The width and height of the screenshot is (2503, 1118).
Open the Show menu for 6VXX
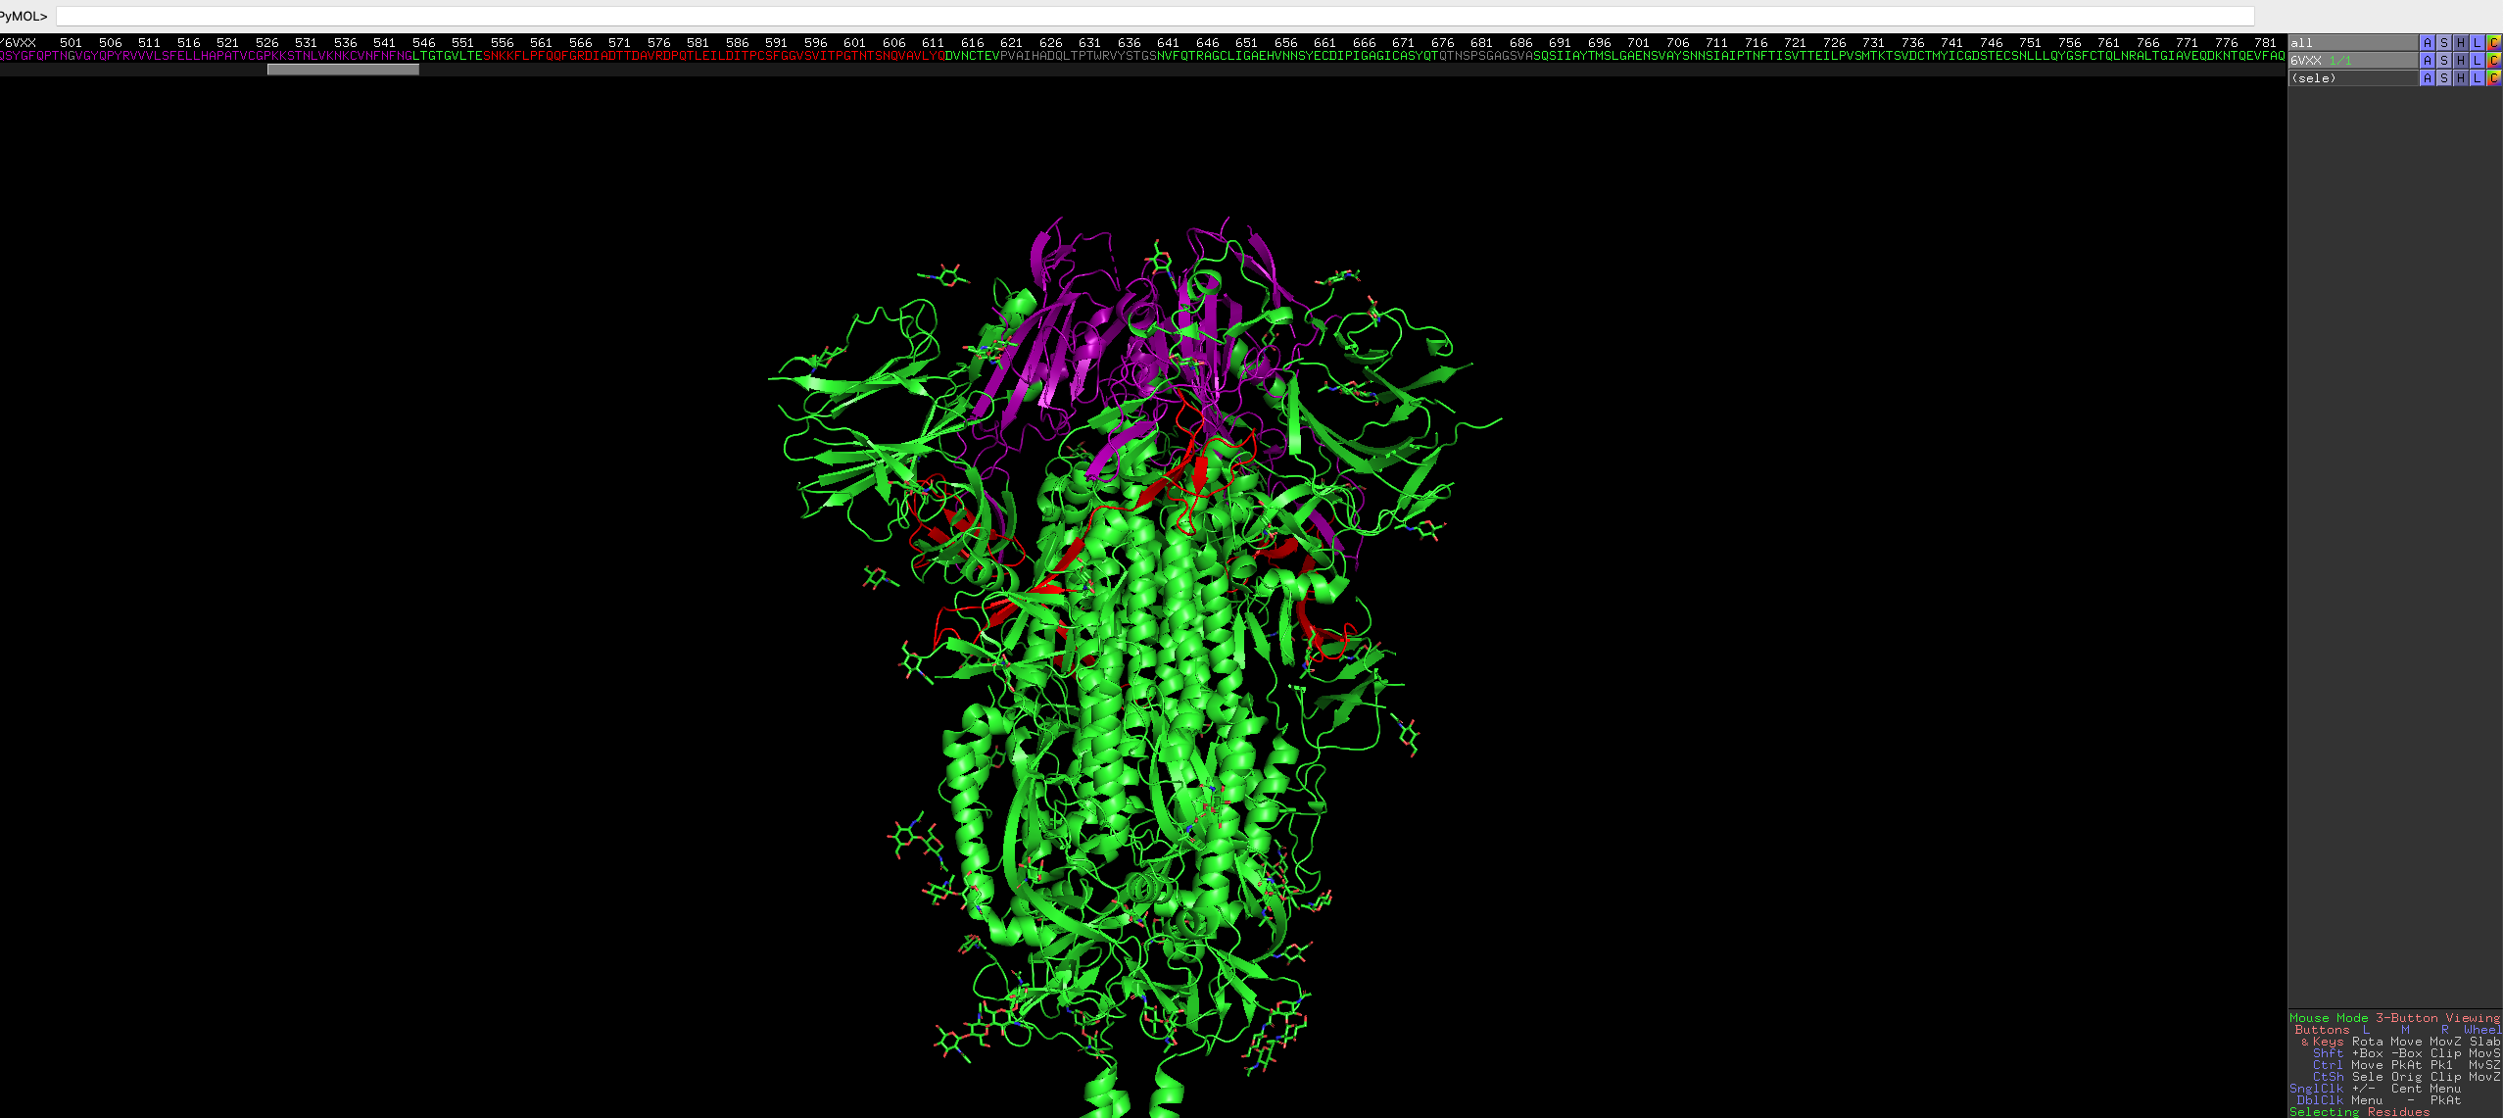2443,61
